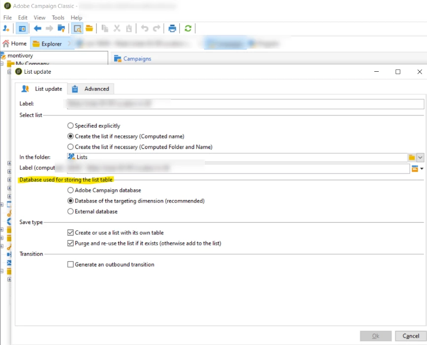Click the In the folder Lists field

click(237, 157)
